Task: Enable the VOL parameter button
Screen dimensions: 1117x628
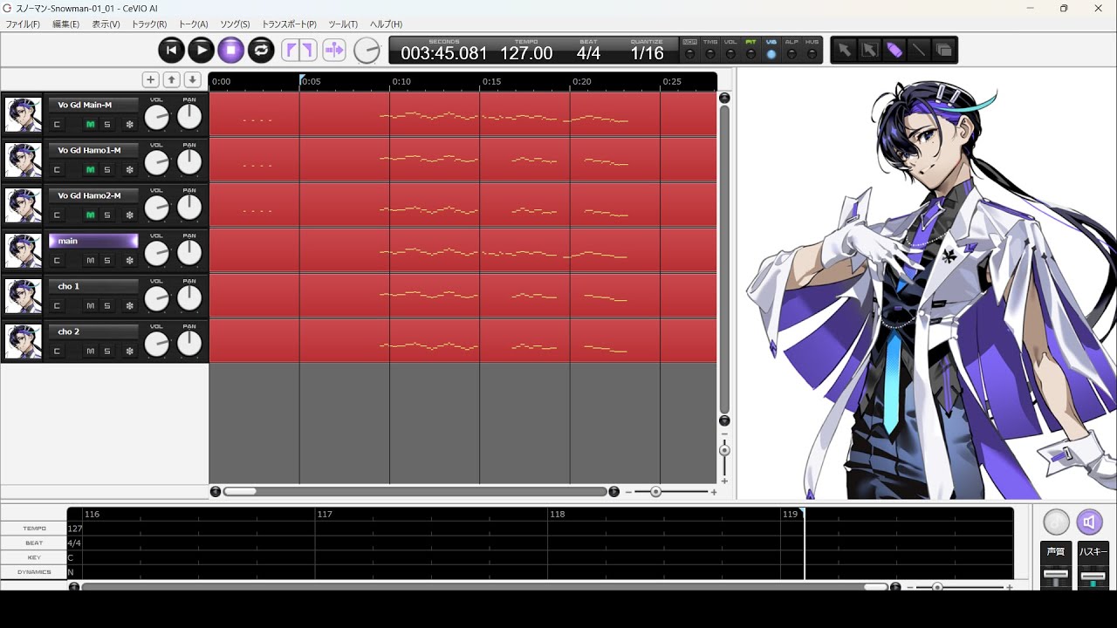Action: coord(730,50)
